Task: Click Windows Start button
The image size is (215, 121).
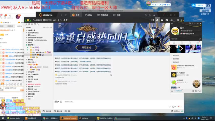Action: [x=2, y=118]
